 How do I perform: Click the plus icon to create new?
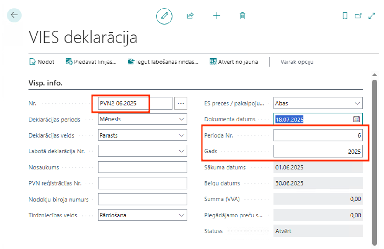[216, 16]
